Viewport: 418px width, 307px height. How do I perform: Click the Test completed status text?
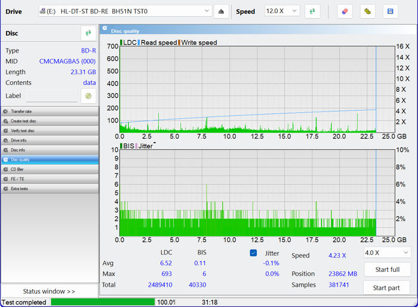24,302
